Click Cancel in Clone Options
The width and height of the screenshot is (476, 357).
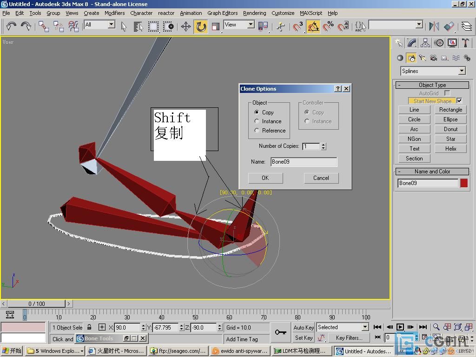click(x=321, y=178)
